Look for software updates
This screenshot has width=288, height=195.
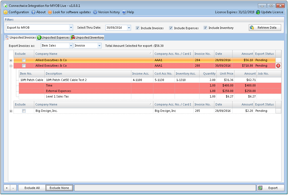click(50, 12)
